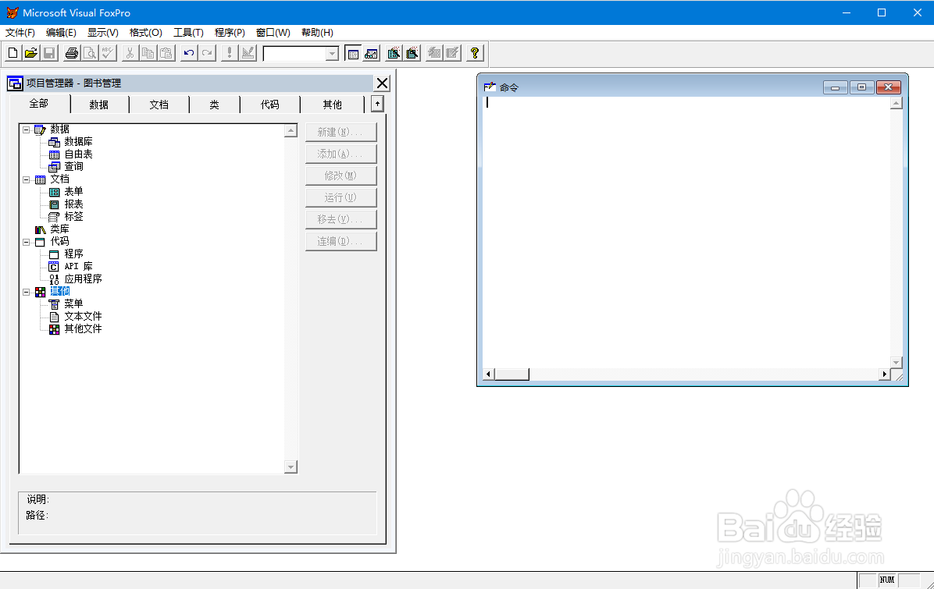Click the Print Preview icon

point(89,53)
